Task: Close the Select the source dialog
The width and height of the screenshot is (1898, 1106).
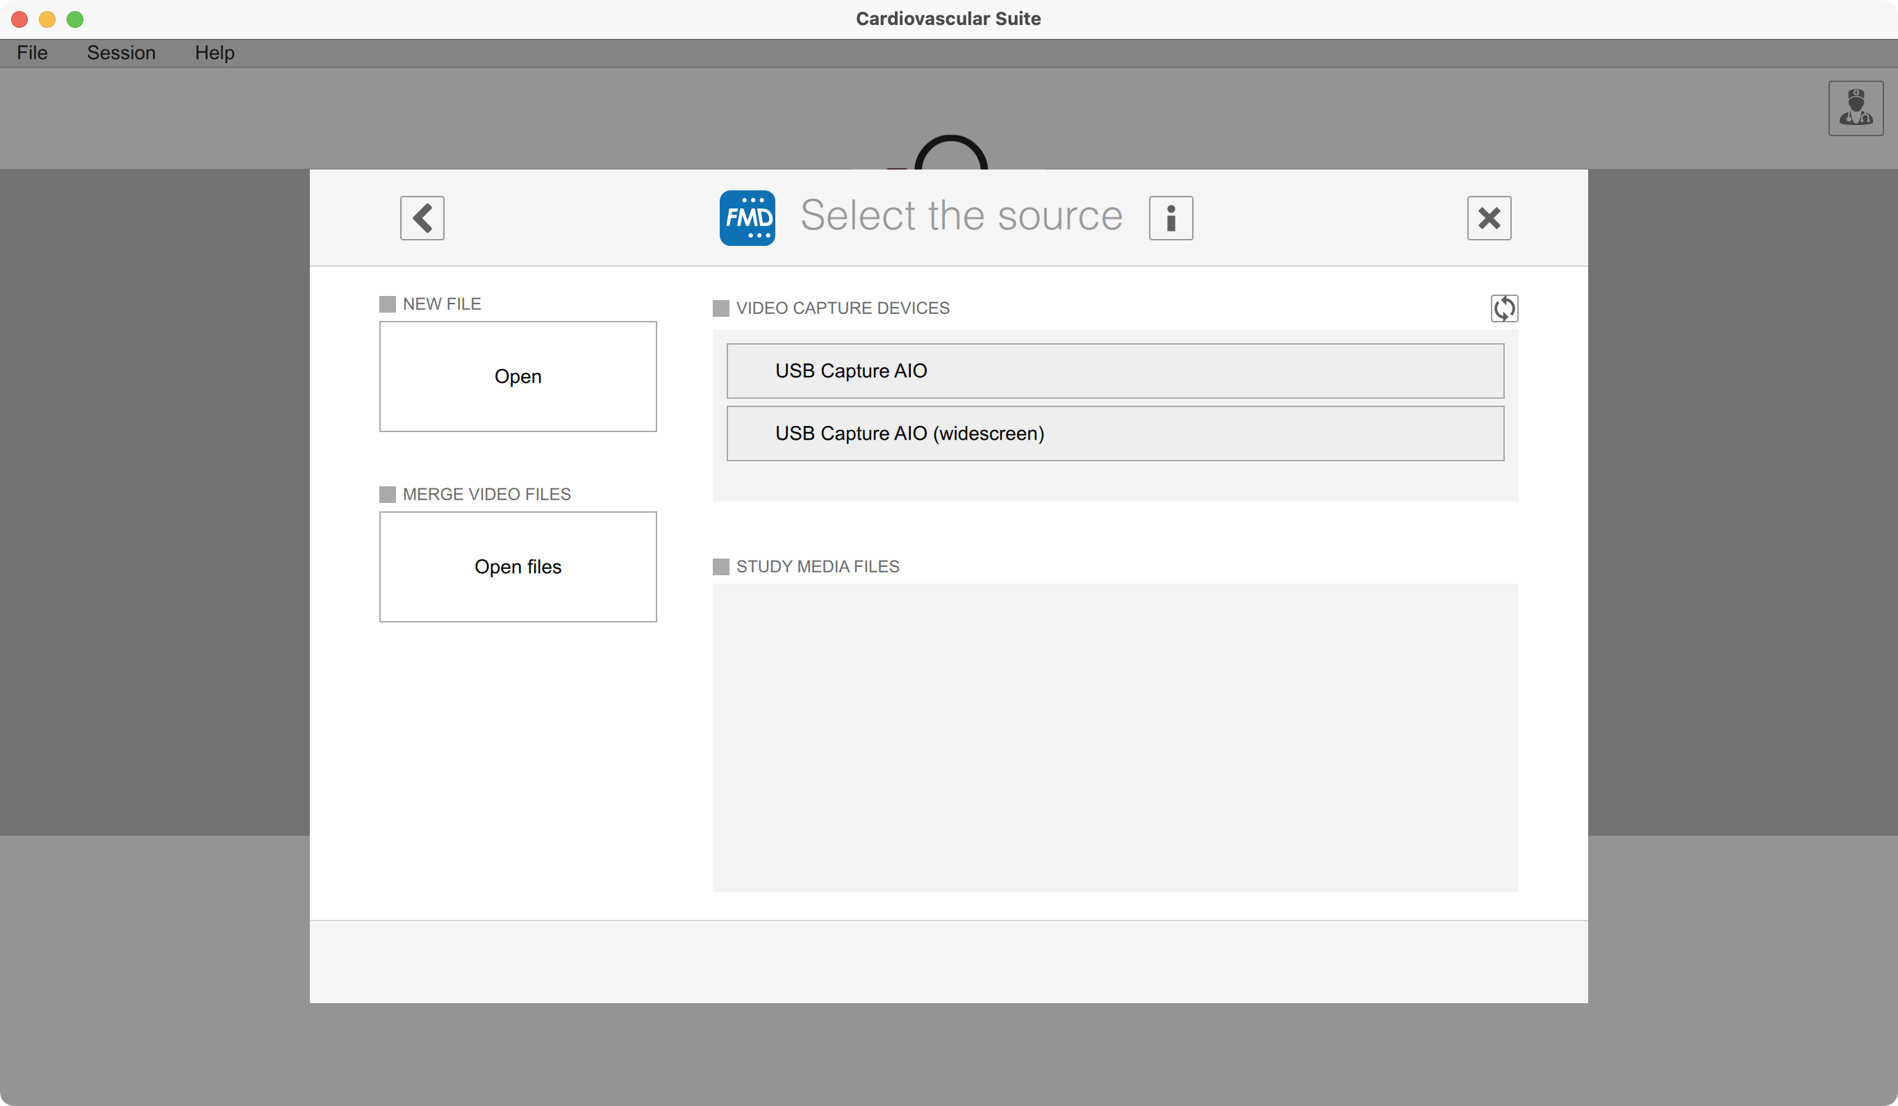Action: (1488, 218)
